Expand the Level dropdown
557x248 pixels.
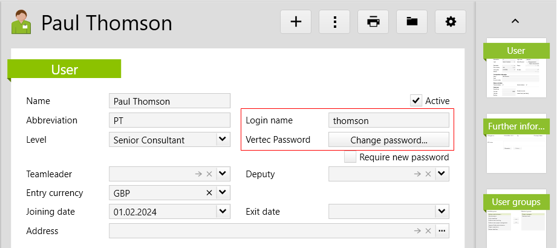223,140
